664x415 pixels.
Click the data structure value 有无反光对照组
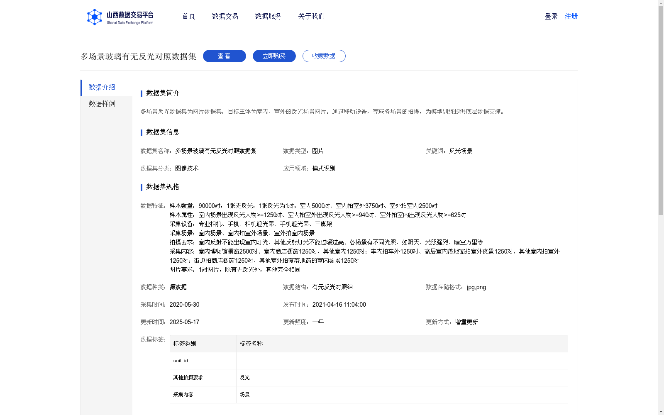[332, 287]
